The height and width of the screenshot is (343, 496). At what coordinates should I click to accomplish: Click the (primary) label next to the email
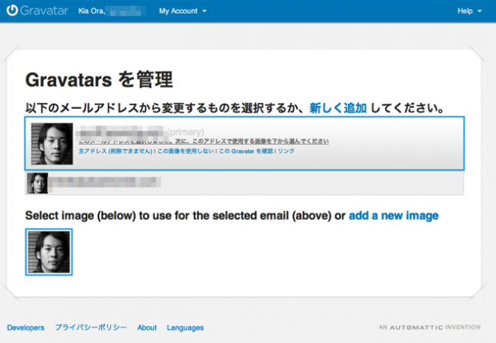[x=186, y=132]
